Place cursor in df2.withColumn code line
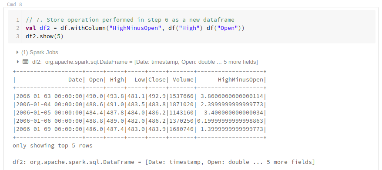The height and width of the screenshot is (170, 382). [135, 28]
